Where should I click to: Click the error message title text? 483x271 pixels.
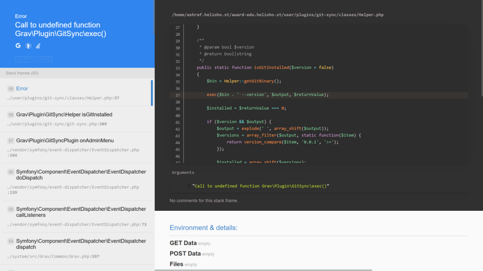point(61,29)
